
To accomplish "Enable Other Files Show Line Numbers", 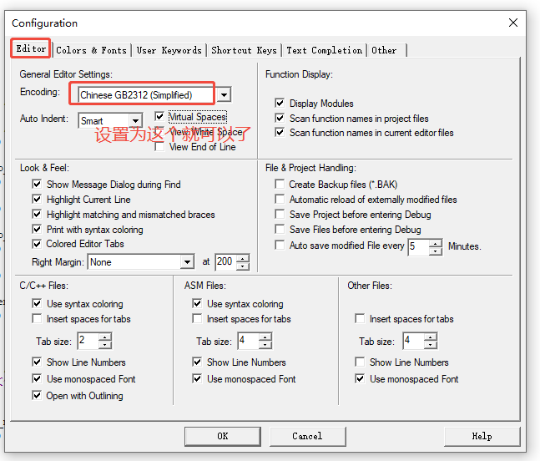I will [360, 362].
